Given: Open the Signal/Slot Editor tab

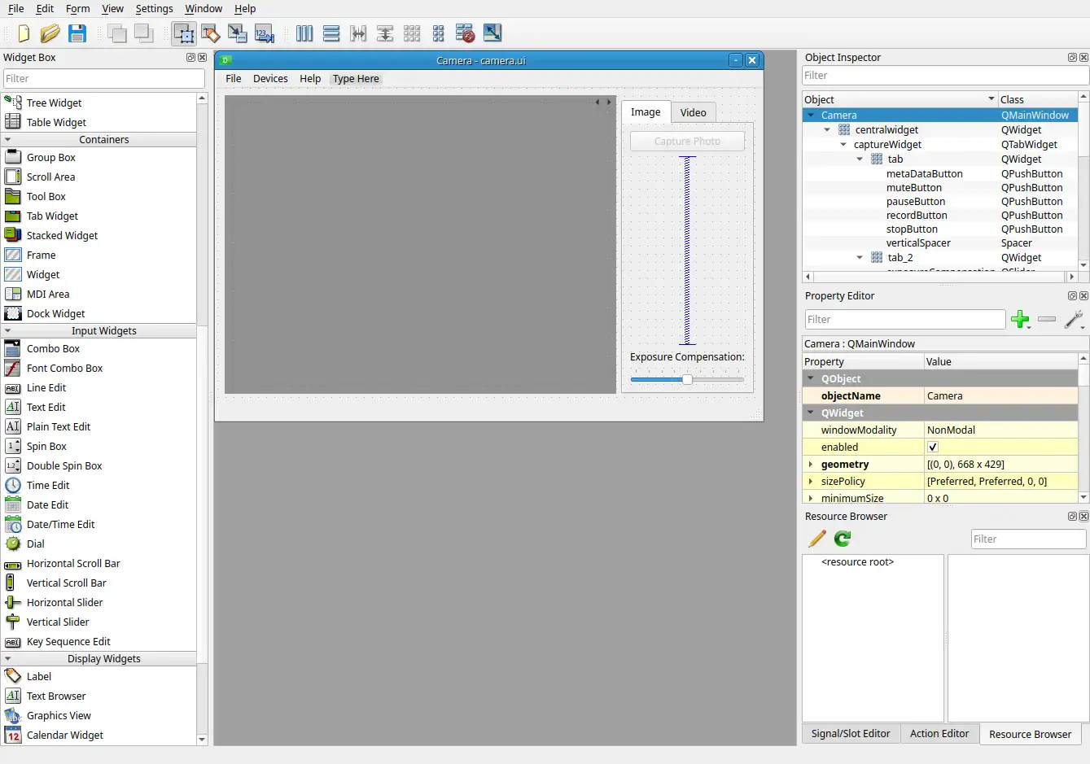Looking at the screenshot, I should click(x=851, y=734).
